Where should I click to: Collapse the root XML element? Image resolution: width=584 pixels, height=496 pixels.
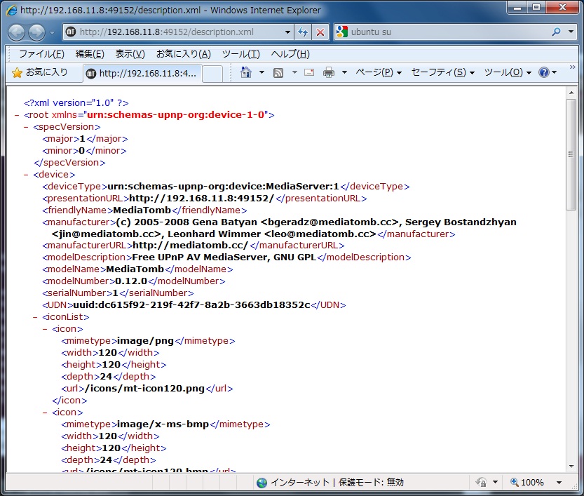click(x=17, y=115)
